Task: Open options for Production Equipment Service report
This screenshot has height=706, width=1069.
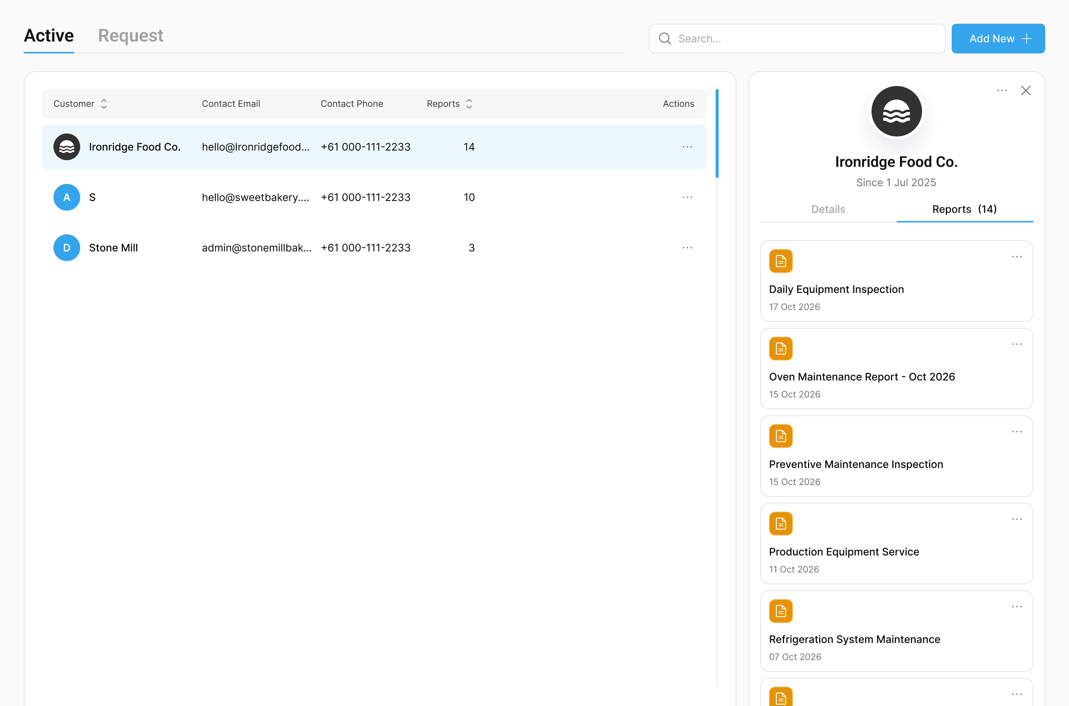Action: pos(1017,519)
